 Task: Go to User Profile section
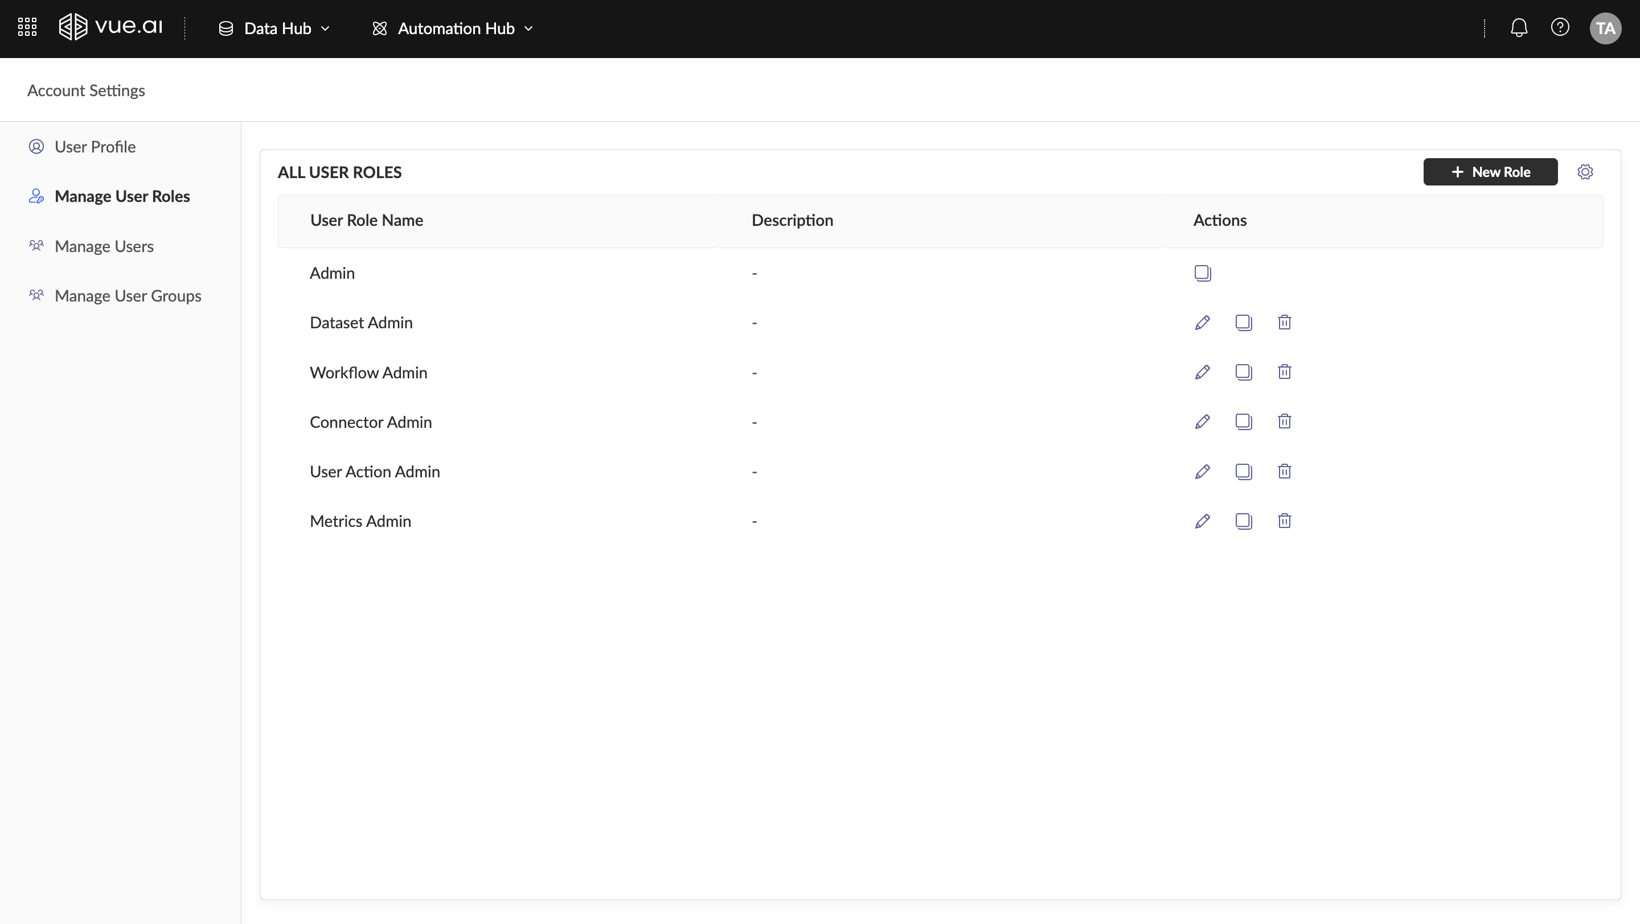pos(95,147)
